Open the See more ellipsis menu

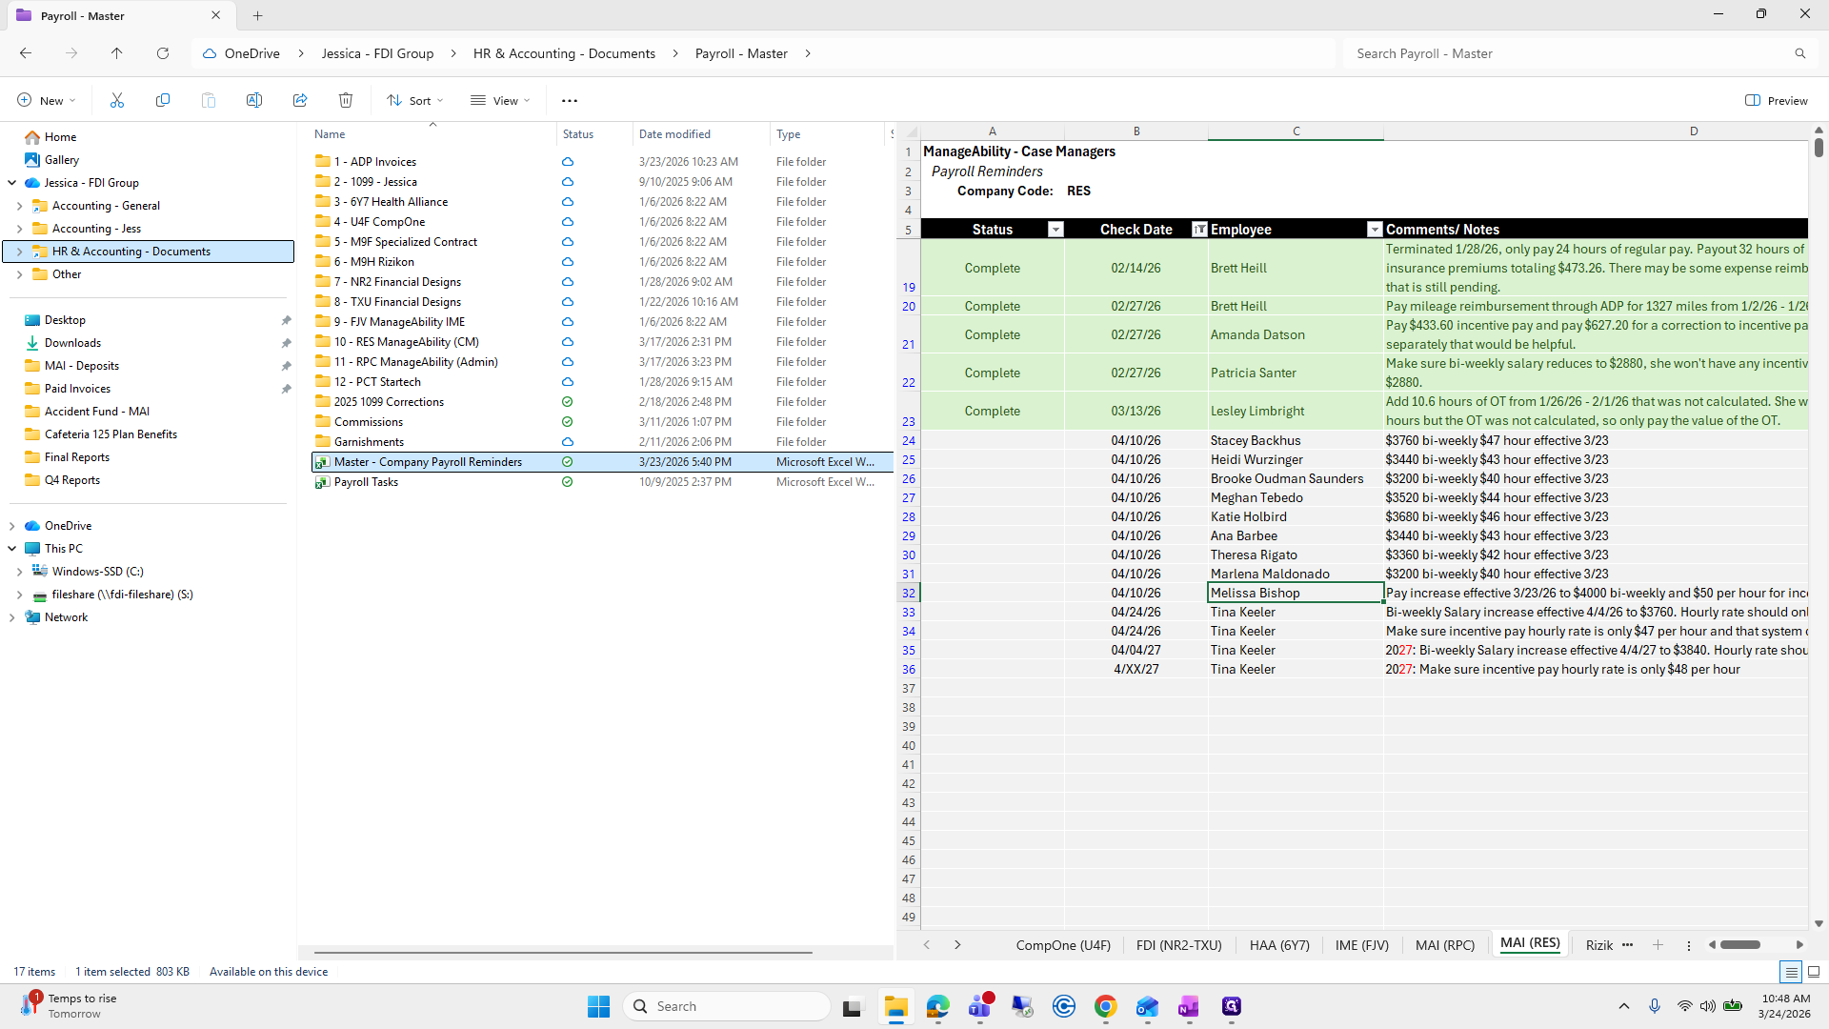pyautogui.click(x=570, y=100)
